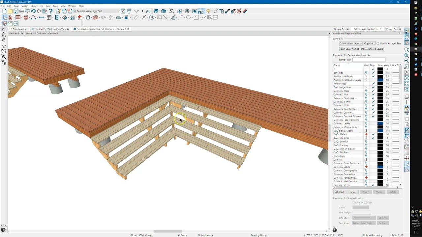Select the stairs tool icon
This screenshot has width=422, height=237.
click(65, 17)
